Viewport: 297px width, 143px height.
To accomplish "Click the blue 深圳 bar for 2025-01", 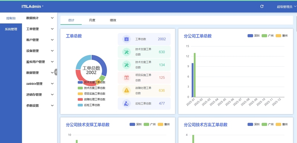I will pyautogui.click(x=193, y=80).
